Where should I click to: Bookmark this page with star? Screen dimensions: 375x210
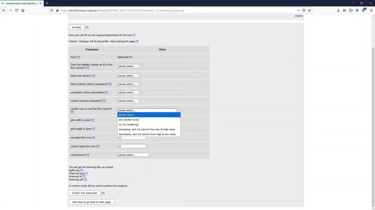309,10
